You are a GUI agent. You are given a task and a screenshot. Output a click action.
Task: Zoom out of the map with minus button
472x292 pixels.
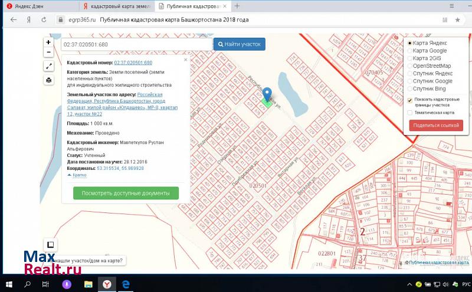(x=48, y=53)
